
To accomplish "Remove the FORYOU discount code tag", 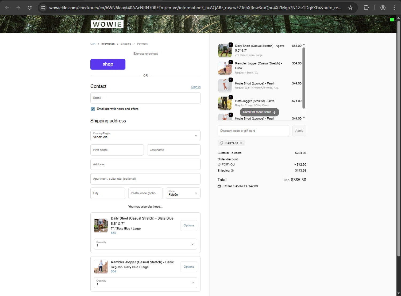I will pos(241,143).
